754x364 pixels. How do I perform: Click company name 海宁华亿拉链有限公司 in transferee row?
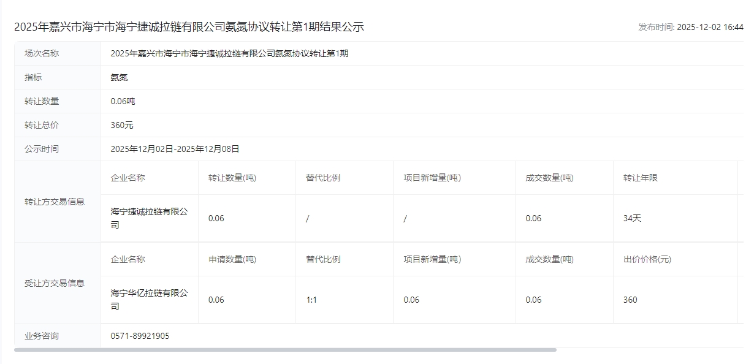tap(149, 300)
